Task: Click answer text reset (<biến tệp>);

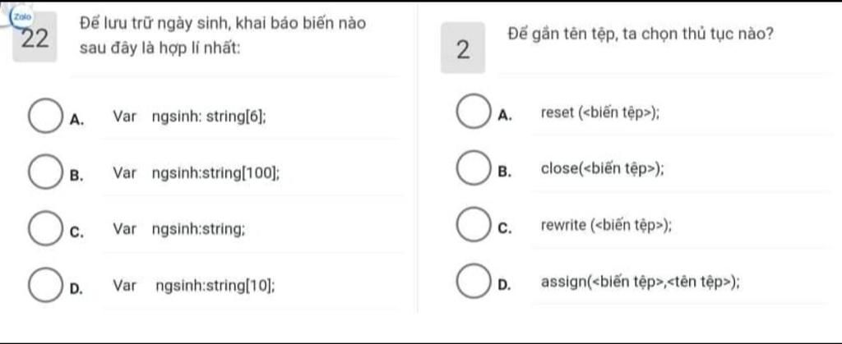Action: coord(601,112)
